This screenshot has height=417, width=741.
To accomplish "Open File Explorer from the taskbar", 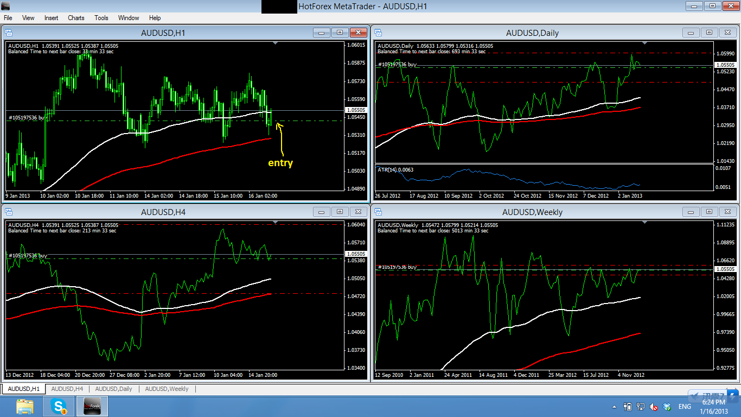I will pos(25,406).
